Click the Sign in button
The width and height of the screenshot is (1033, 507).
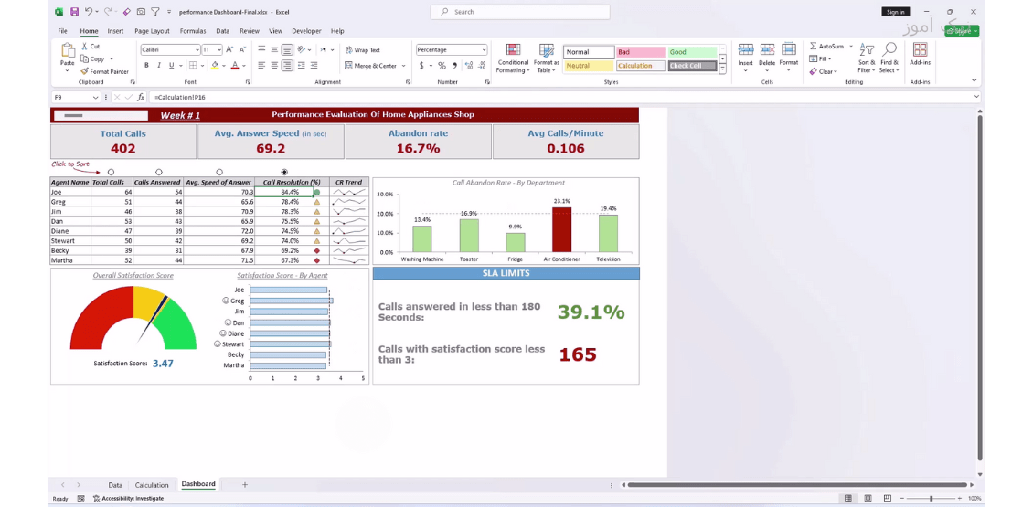[895, 12]
